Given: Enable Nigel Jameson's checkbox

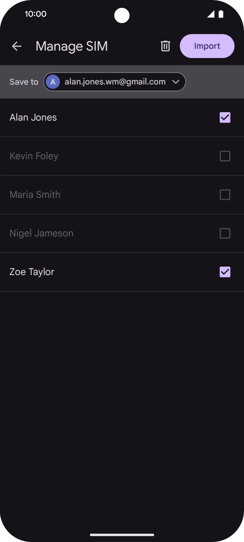Looking at the screenshot, I should tap(225, 233).
